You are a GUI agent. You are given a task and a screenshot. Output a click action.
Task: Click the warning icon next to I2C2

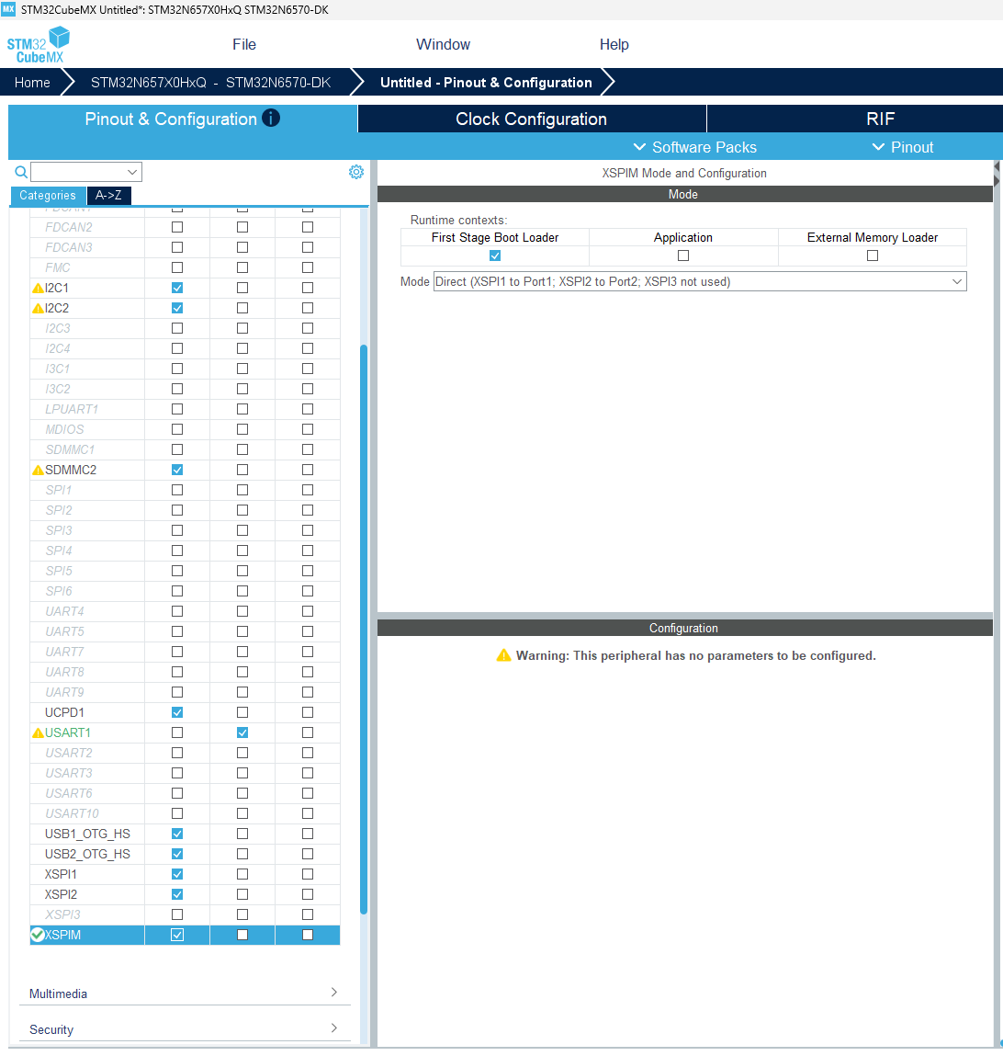39,309
